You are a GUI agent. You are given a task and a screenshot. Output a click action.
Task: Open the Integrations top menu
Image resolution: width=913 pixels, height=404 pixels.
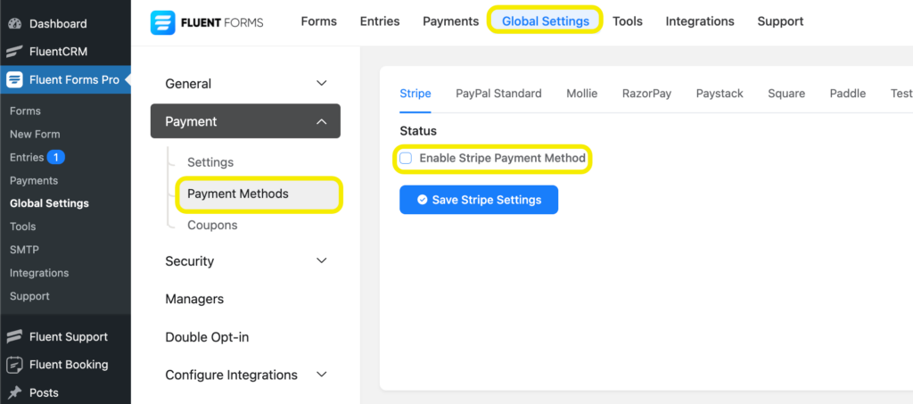click(700, 21)
